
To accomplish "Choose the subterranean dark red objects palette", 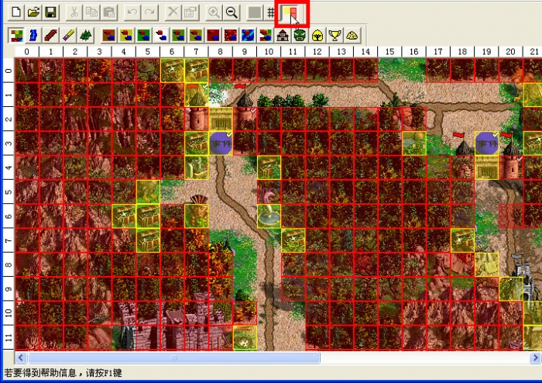I will click(213, 35).
